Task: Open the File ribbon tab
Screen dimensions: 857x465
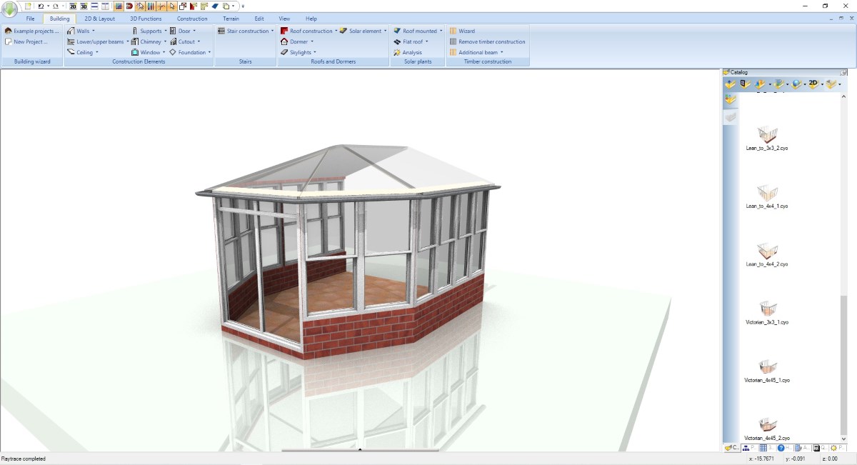Action: click(x=30, y=19)
